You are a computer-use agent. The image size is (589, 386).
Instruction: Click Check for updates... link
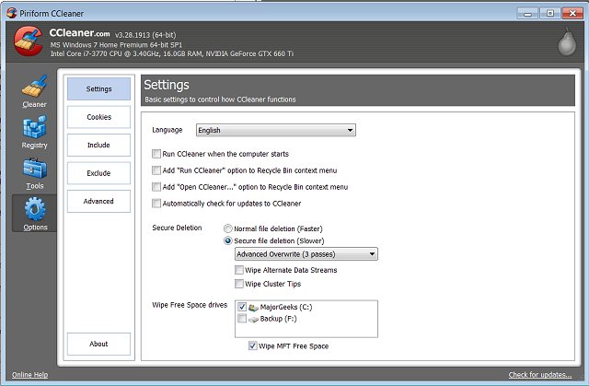[x=540, y=375]
